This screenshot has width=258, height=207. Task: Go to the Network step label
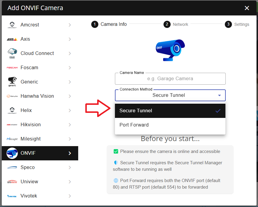180,24
